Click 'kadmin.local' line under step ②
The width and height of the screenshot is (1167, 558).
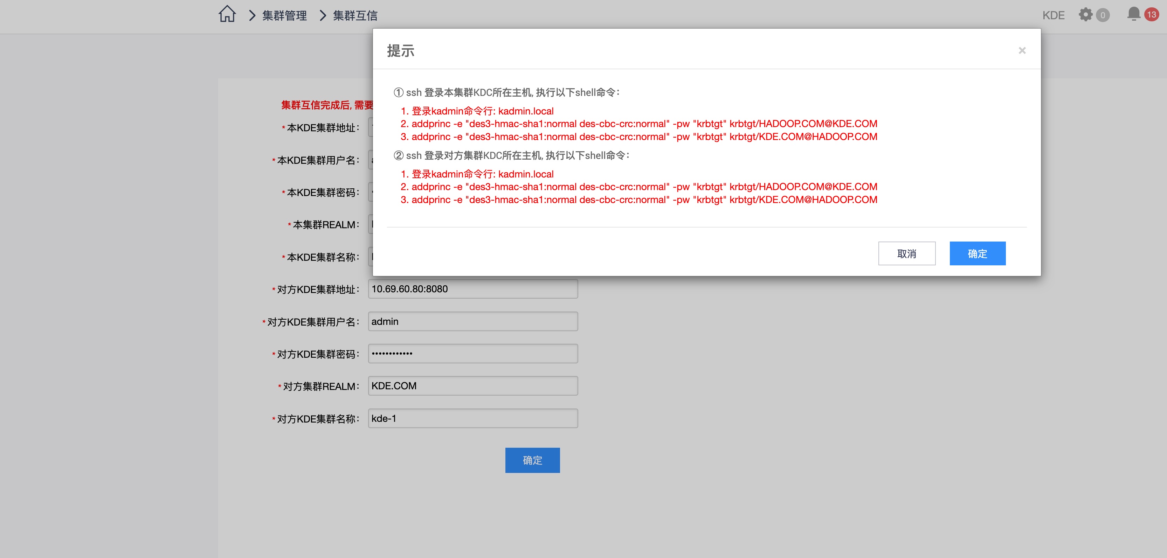477,174
